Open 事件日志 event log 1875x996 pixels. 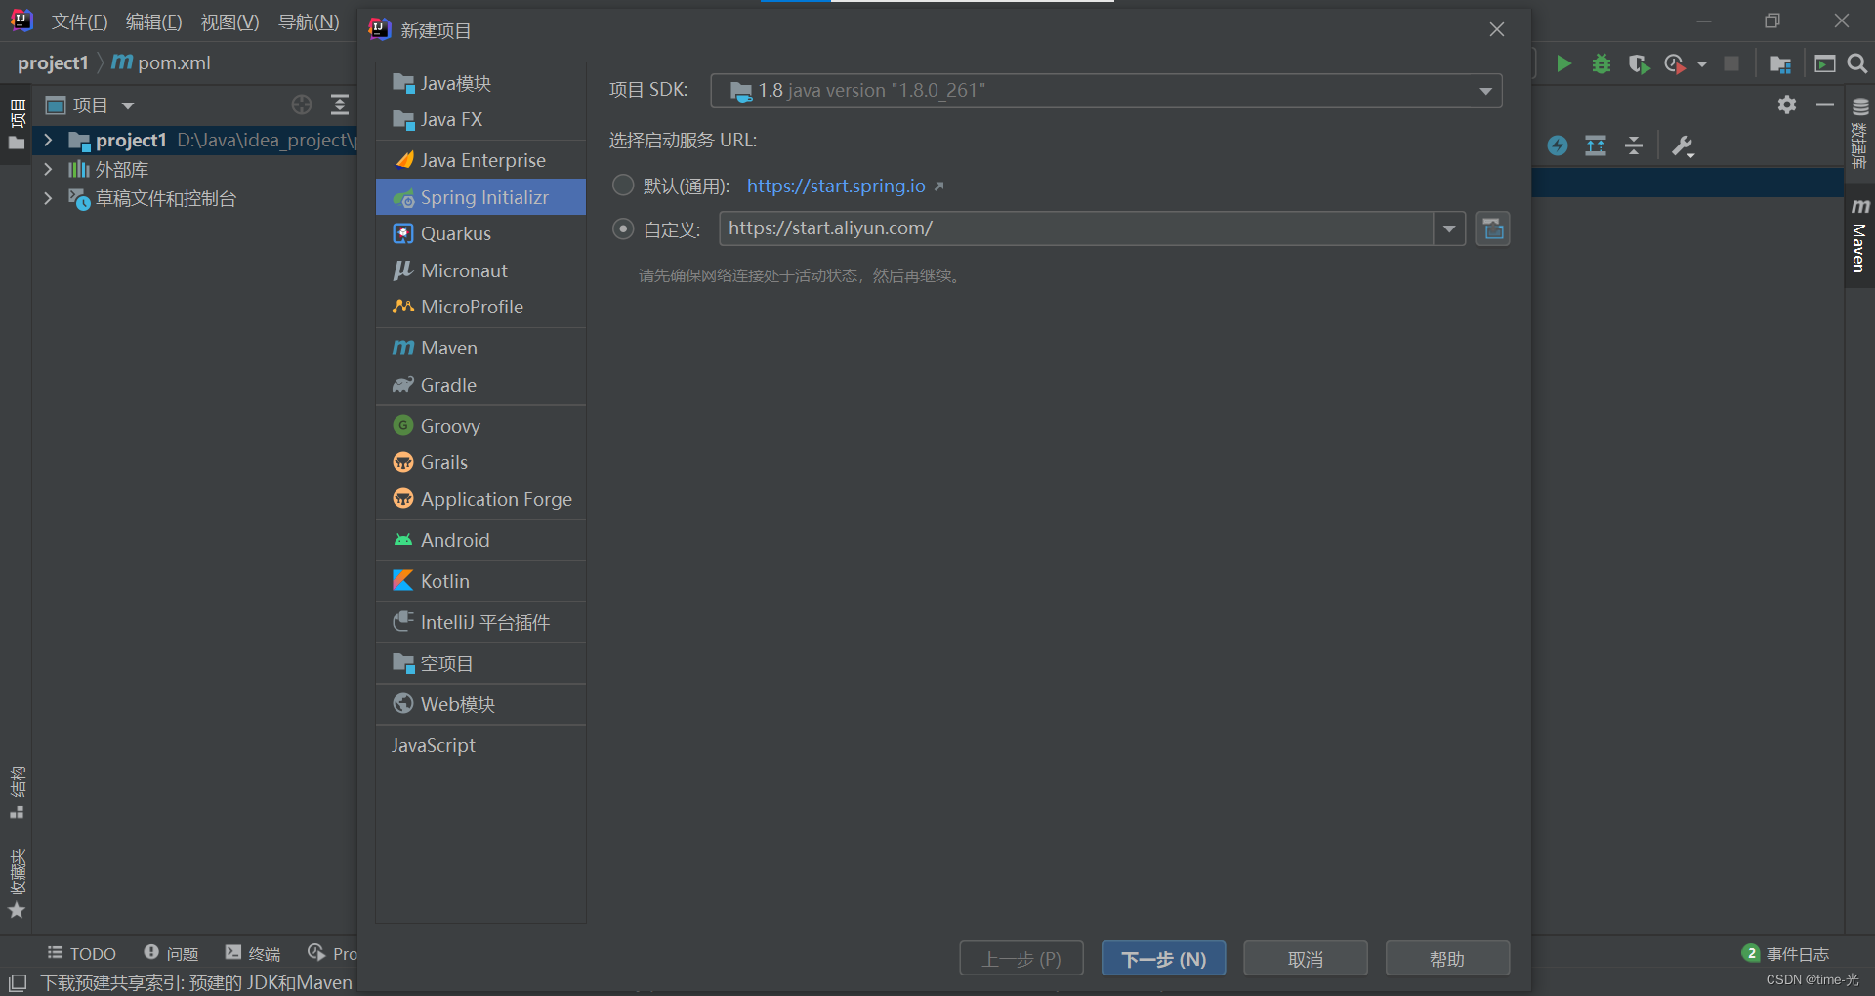(x=1786, y=953)
